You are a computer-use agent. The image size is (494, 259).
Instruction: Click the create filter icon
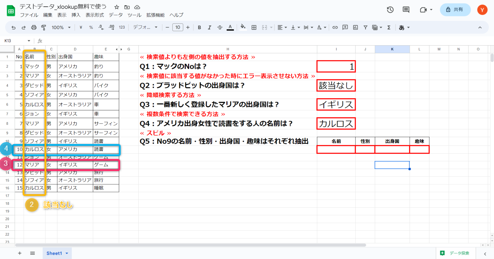[x=366, y=27]
